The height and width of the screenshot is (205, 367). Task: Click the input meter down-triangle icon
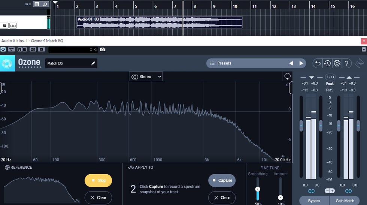click(312, 77)
